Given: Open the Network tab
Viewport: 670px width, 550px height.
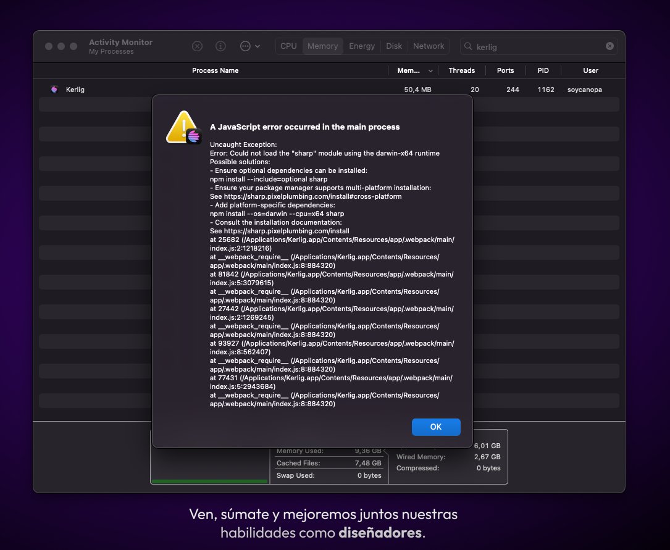Looking at the screenshot, I should pos(429,46).
